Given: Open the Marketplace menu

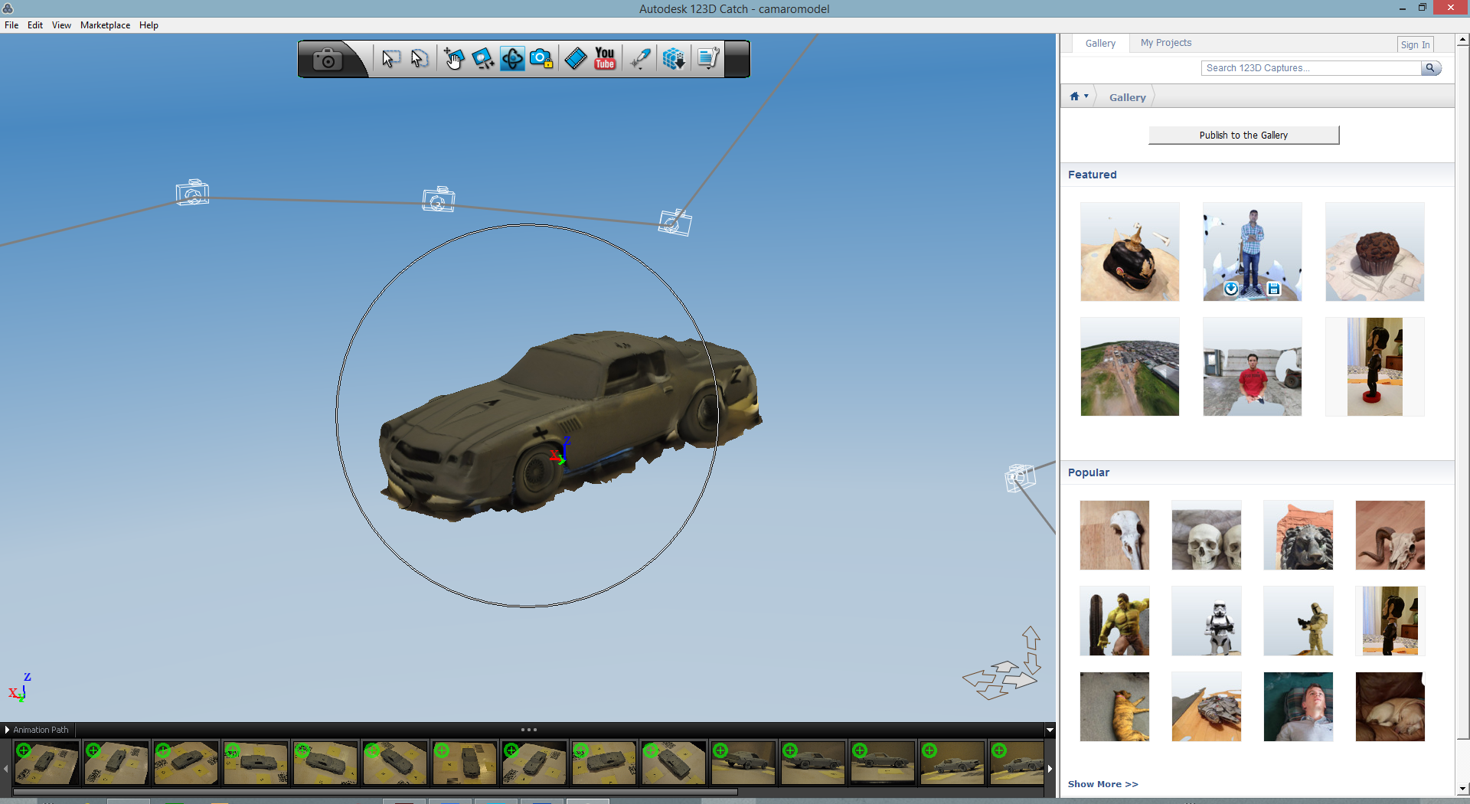Looking at the screenshot, I should (x=105, y=25).
